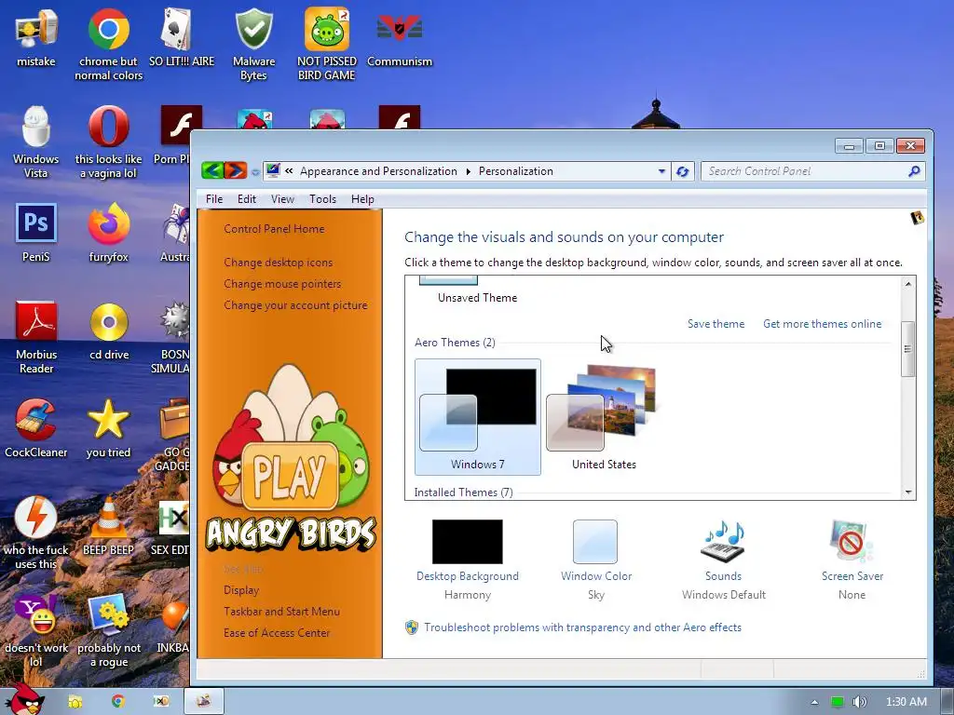Click the volume speaker tray icon
954x715 pixels.
point(859,702)
